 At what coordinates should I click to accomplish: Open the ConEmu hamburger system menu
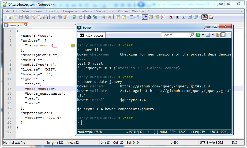click(x=229, y=35)
